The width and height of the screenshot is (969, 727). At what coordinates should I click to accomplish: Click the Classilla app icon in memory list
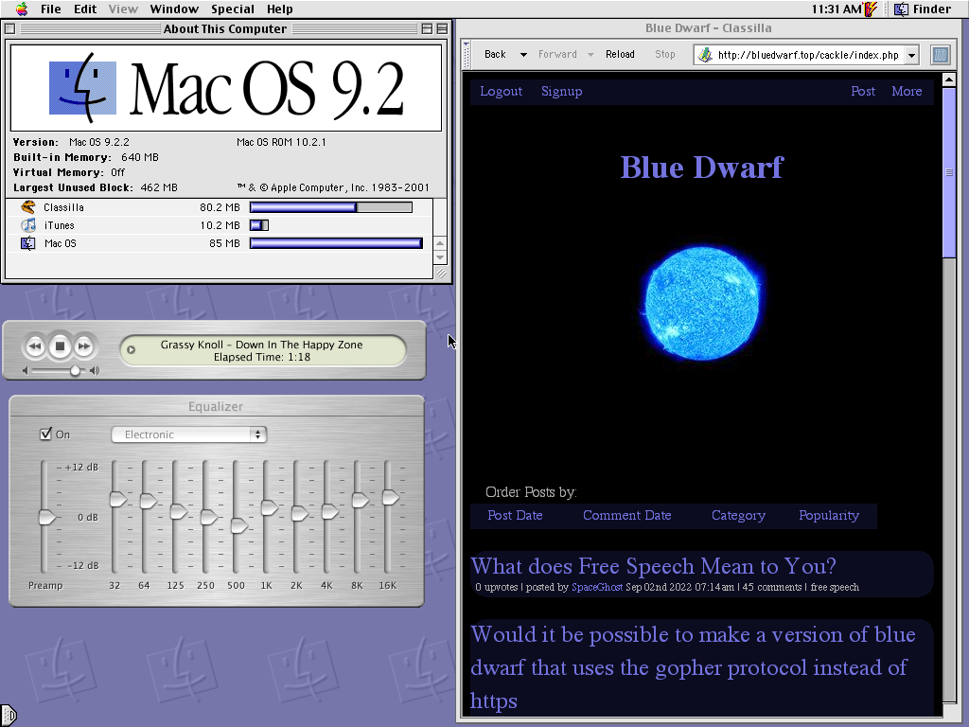click(27, 207)
